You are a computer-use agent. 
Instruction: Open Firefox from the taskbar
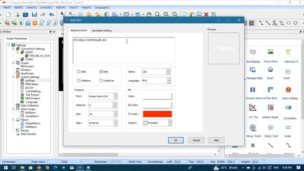pos(39,168)
